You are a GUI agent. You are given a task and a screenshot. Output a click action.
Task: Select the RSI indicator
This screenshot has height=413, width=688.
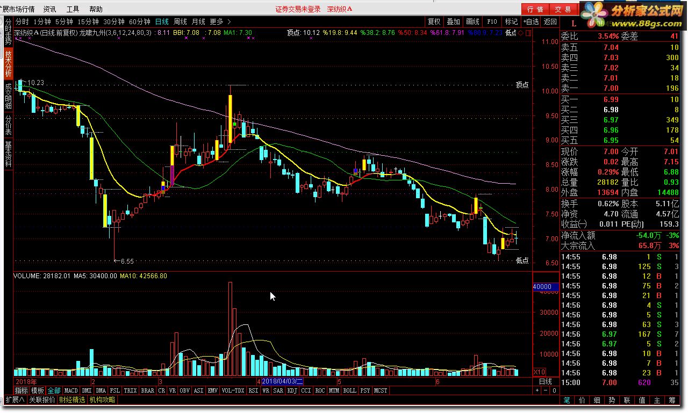[253, 390]
